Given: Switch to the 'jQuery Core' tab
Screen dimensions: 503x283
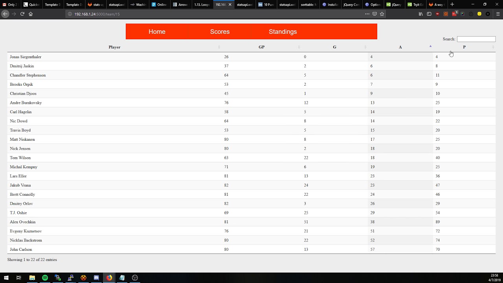Looking at the screenshot, I should point(351,4).
